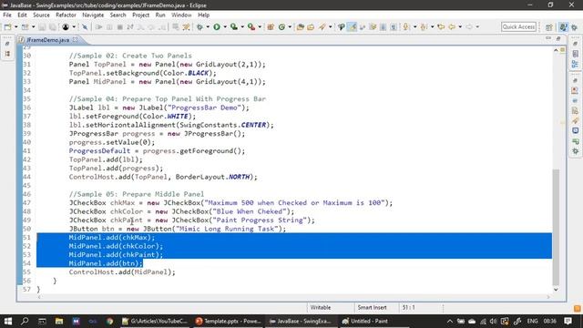Click the Search flashlight icon
583x328 pixels.
click(x=322, y=26)
